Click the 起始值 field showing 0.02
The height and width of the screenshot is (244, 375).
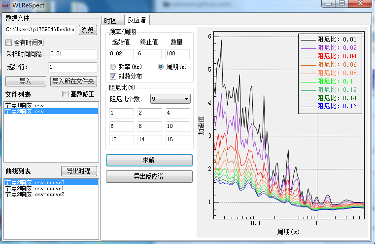click(x=121, y=54)
